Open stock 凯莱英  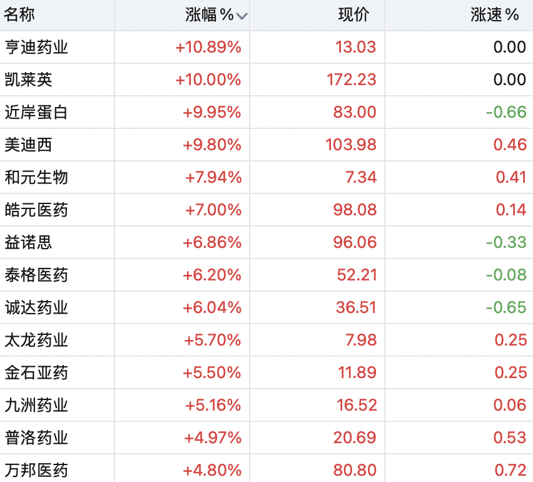pyautogui.click(x=29, y=79)
